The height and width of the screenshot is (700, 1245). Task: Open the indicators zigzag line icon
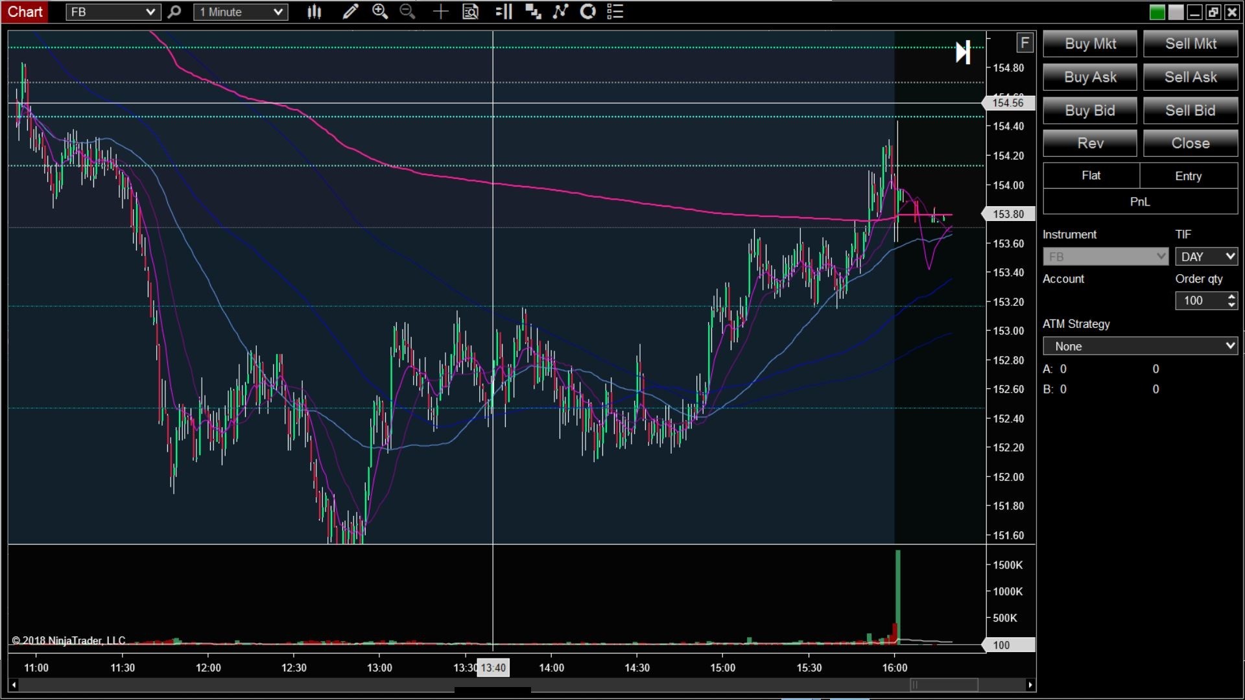coord(560,12)
